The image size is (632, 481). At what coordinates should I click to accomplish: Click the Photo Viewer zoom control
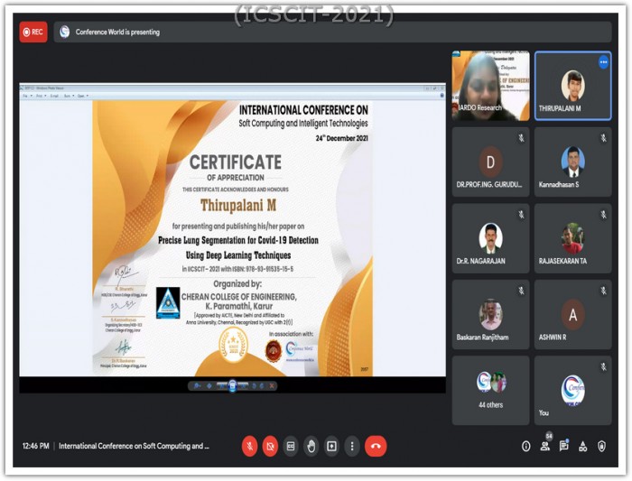pos(196,385)
